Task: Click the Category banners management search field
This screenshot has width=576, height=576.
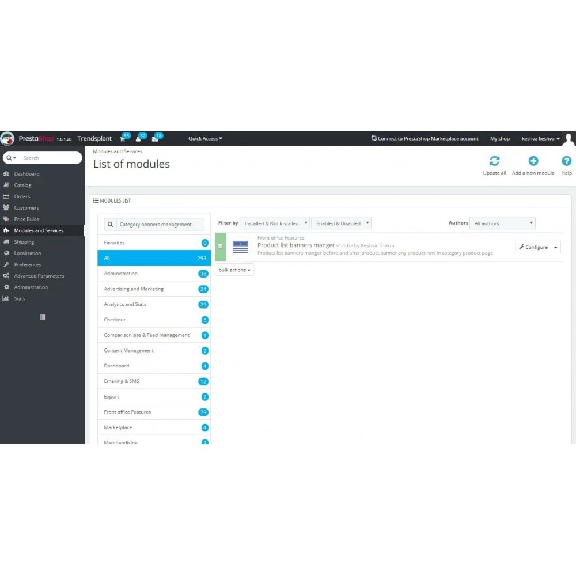Action: (x=160, y=224)
